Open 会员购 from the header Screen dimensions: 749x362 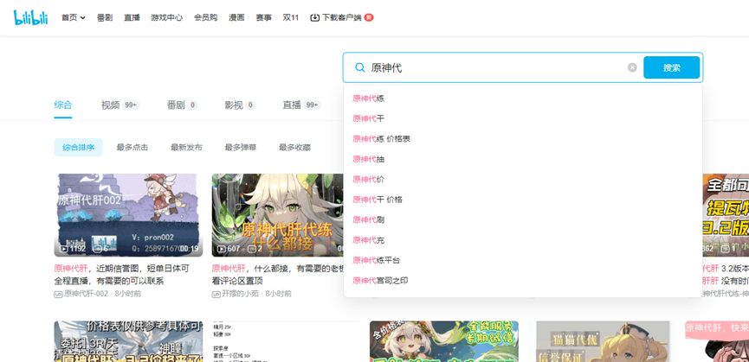pos(205,17)
